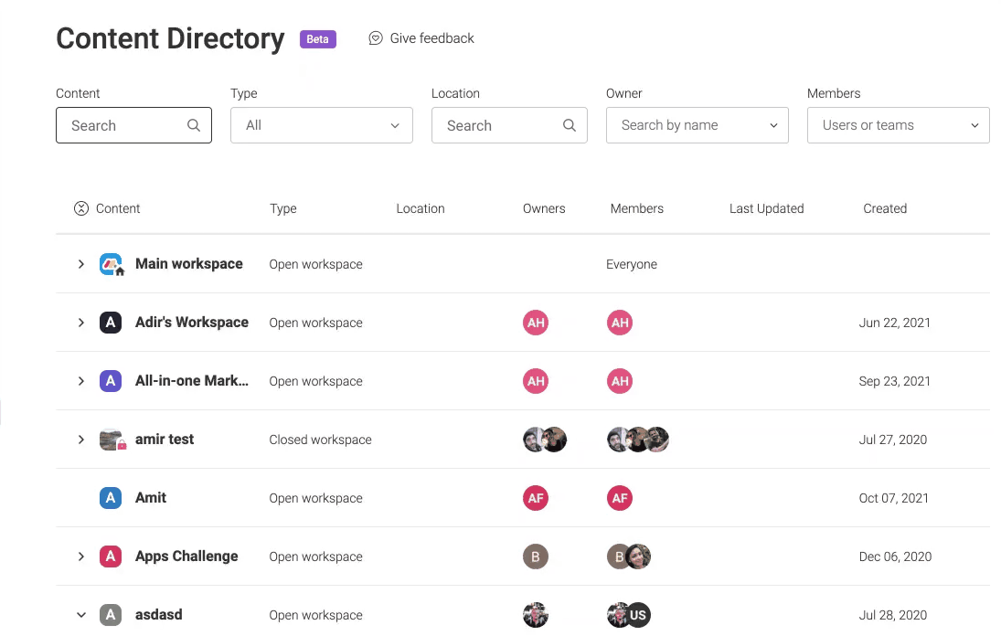Viewport: 1001px width, 636px height.
Task: Click the Oct 07, 2021 created date
Action: pyautogui.click(x=894, y=498)
